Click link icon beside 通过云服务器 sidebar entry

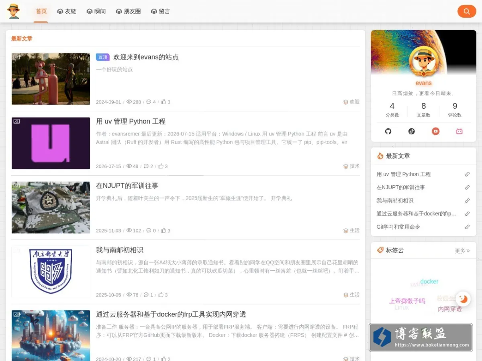(x=467, y=214)
